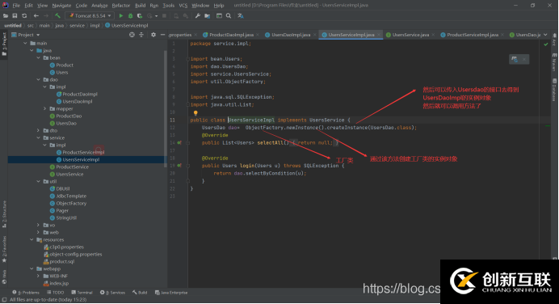Viewport: 559px width, 304px height.
Task: Toggle the Structure side panel
Action: coord(4,214)
